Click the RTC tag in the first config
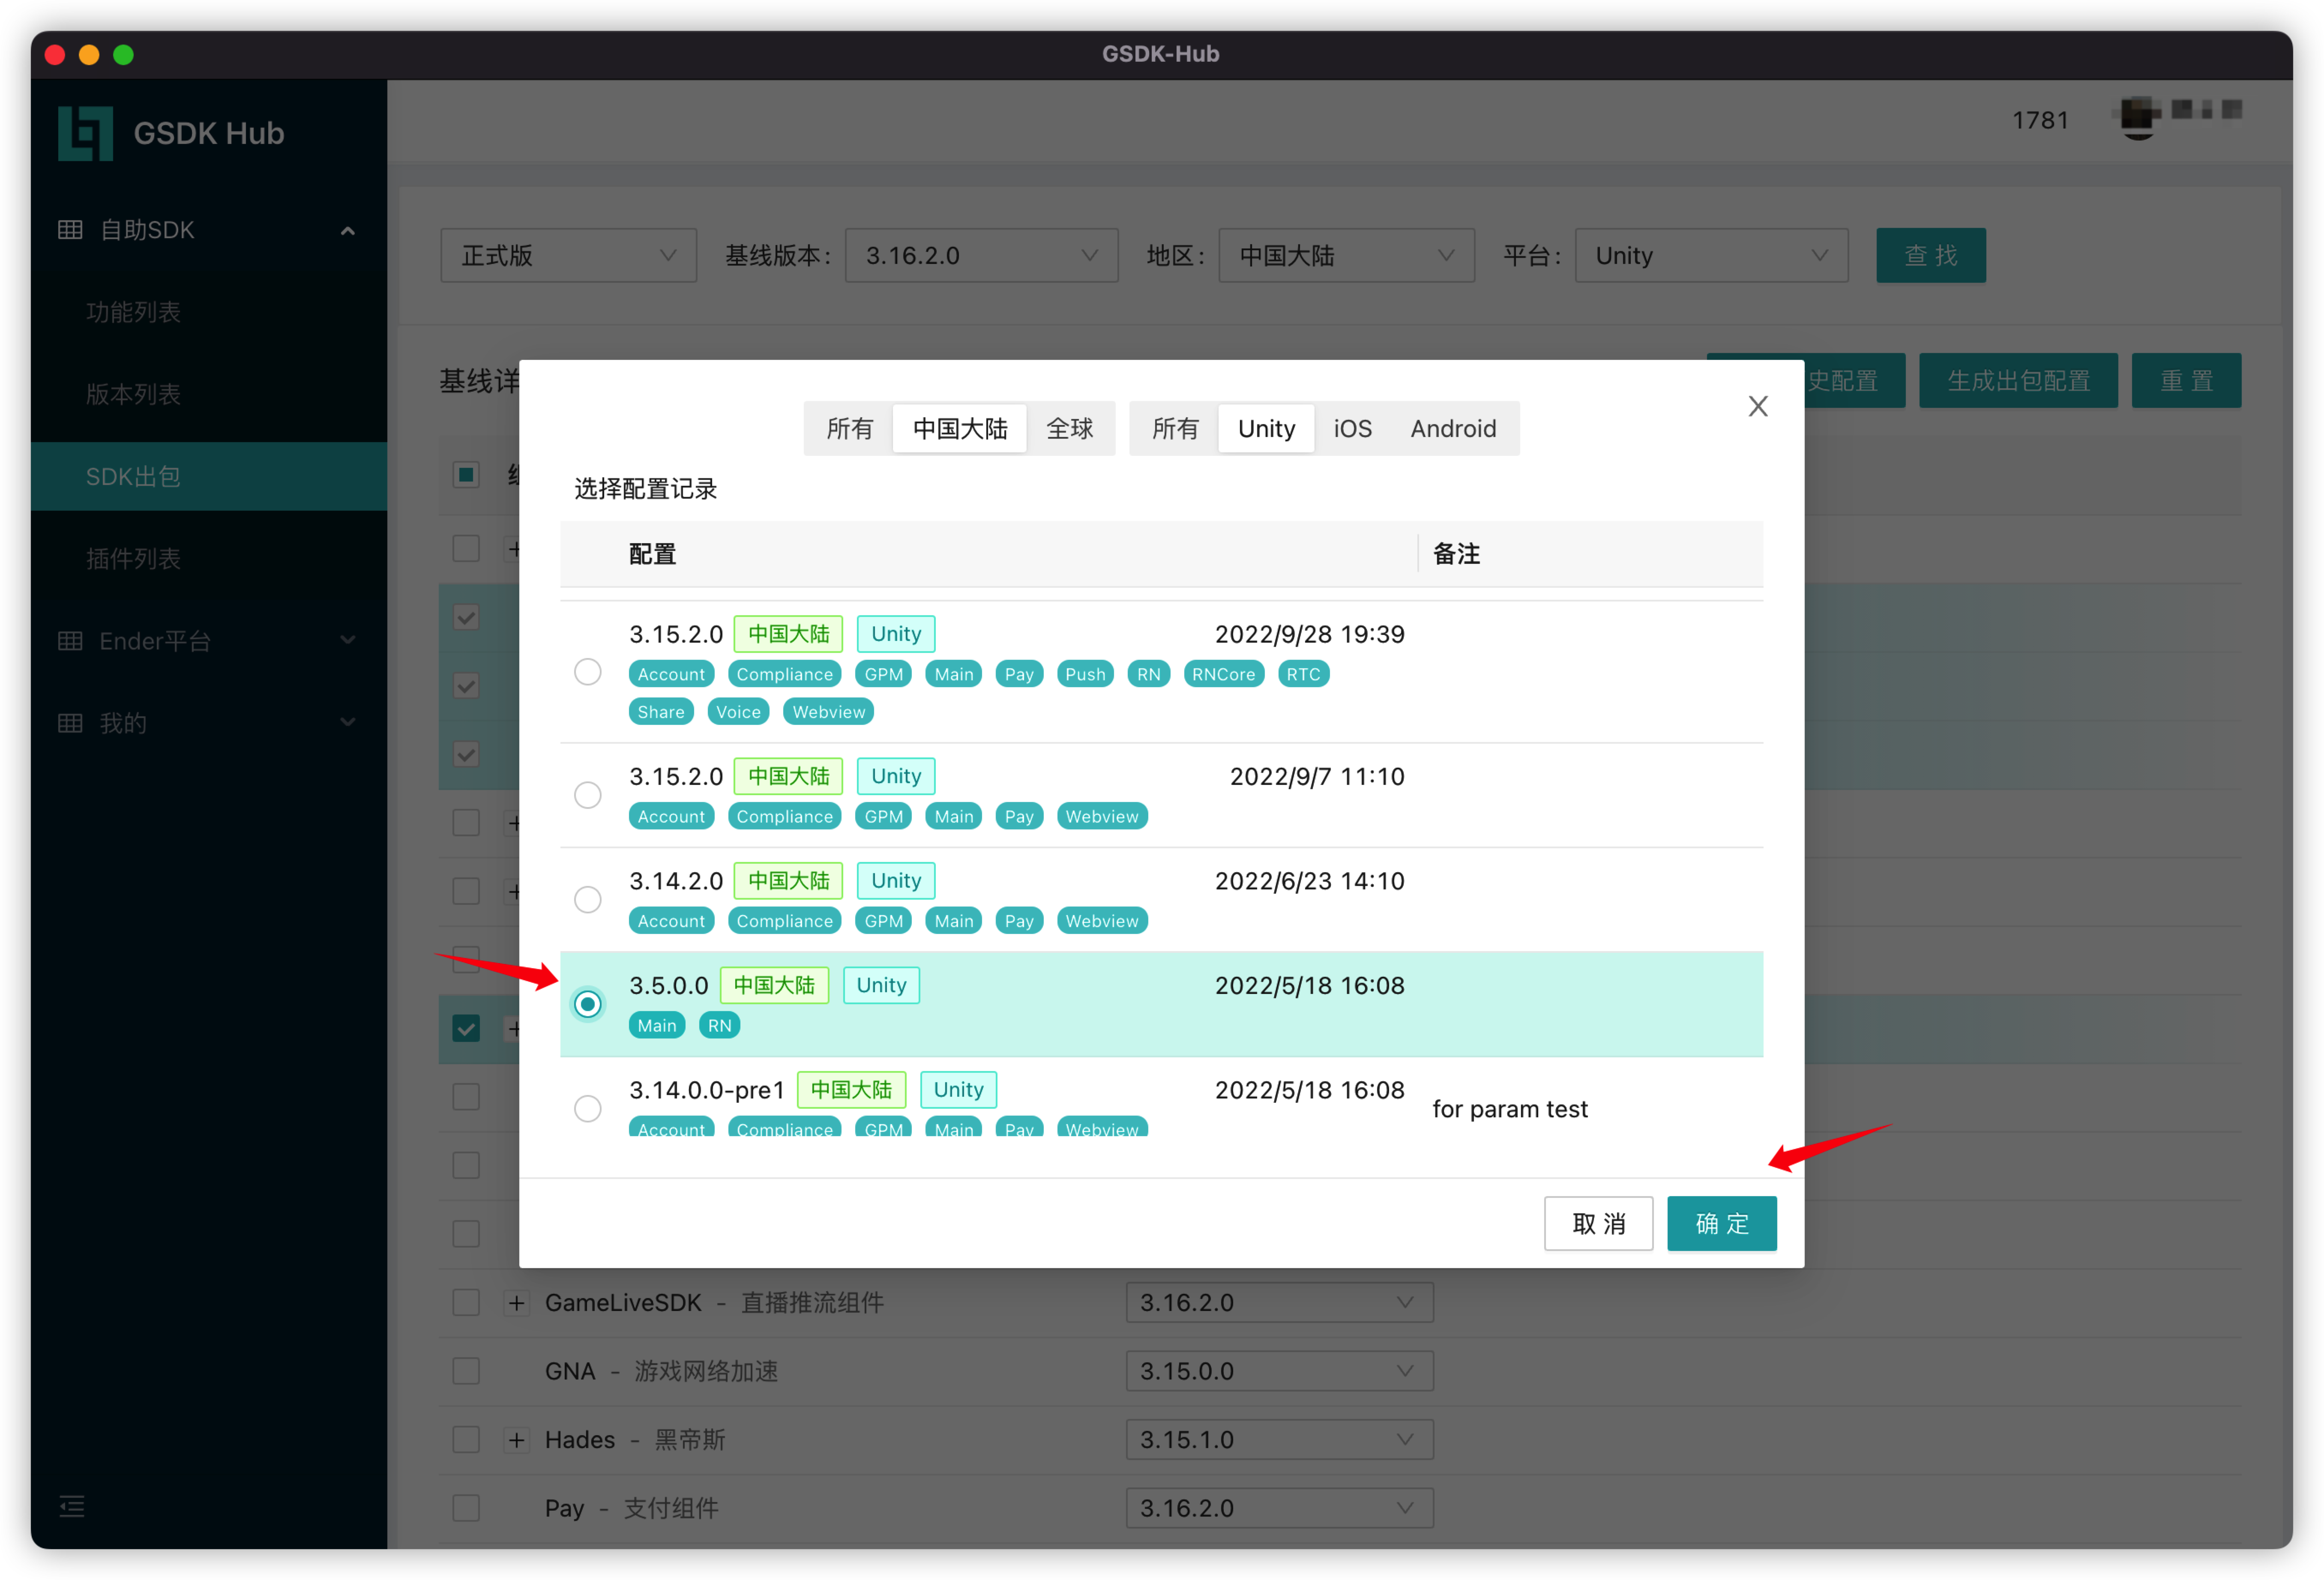The height and width of the screenshot is (1580, 2324). 1303,674
